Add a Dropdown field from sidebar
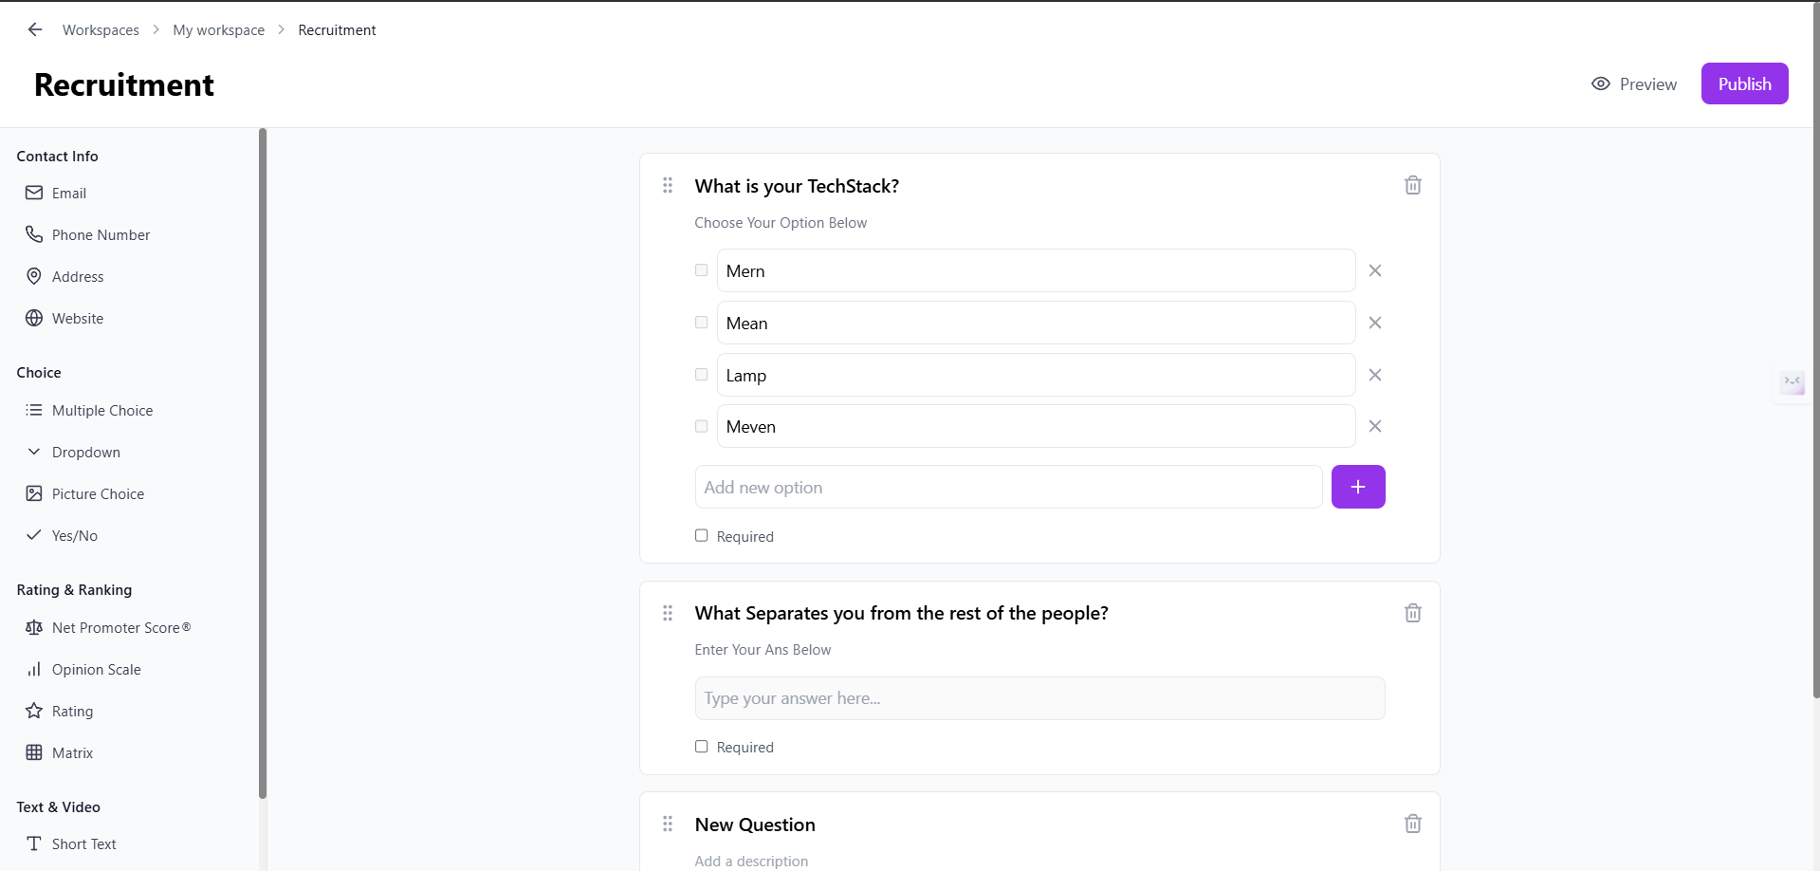Image resolution: width=1820 pixels, height=871 pixels. pos(86,452)
